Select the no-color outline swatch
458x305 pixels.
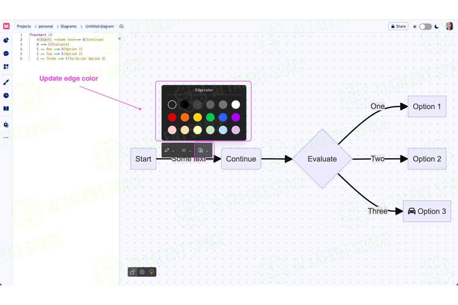pos(172,105)
